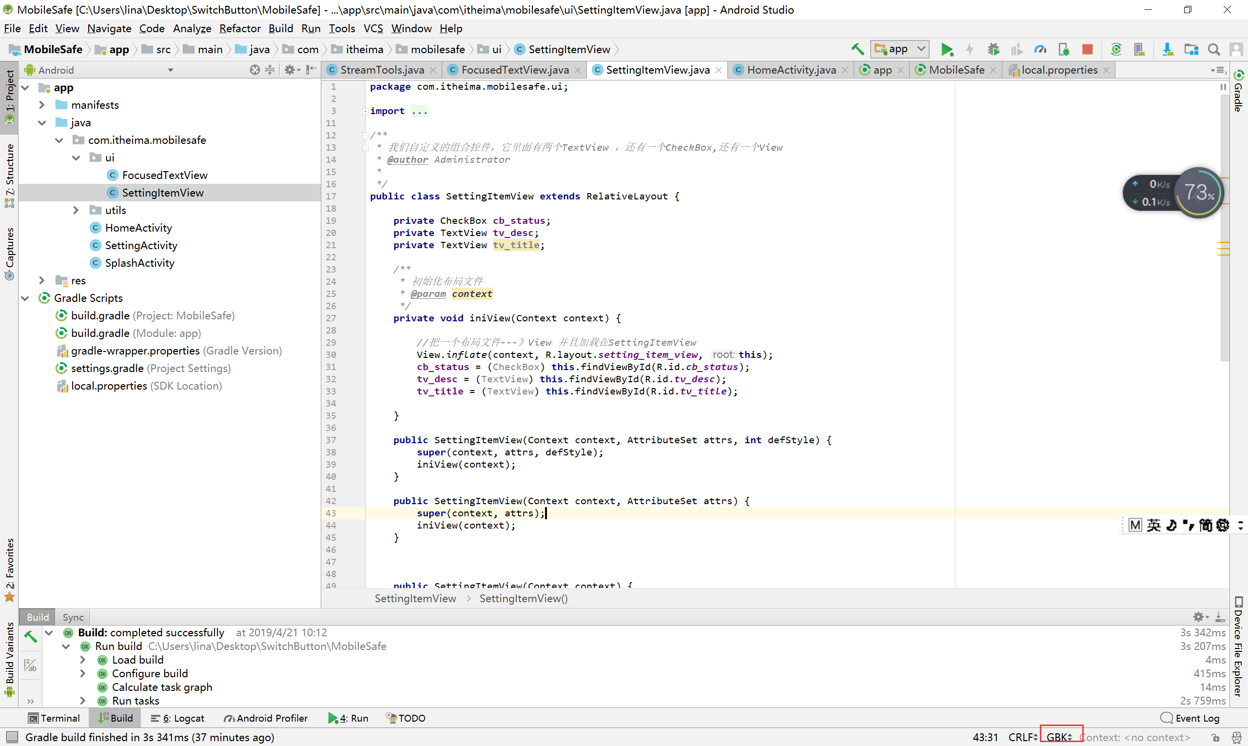Run the app using the green Run icon
1248x746 pixels.
[x=947, y=49]
